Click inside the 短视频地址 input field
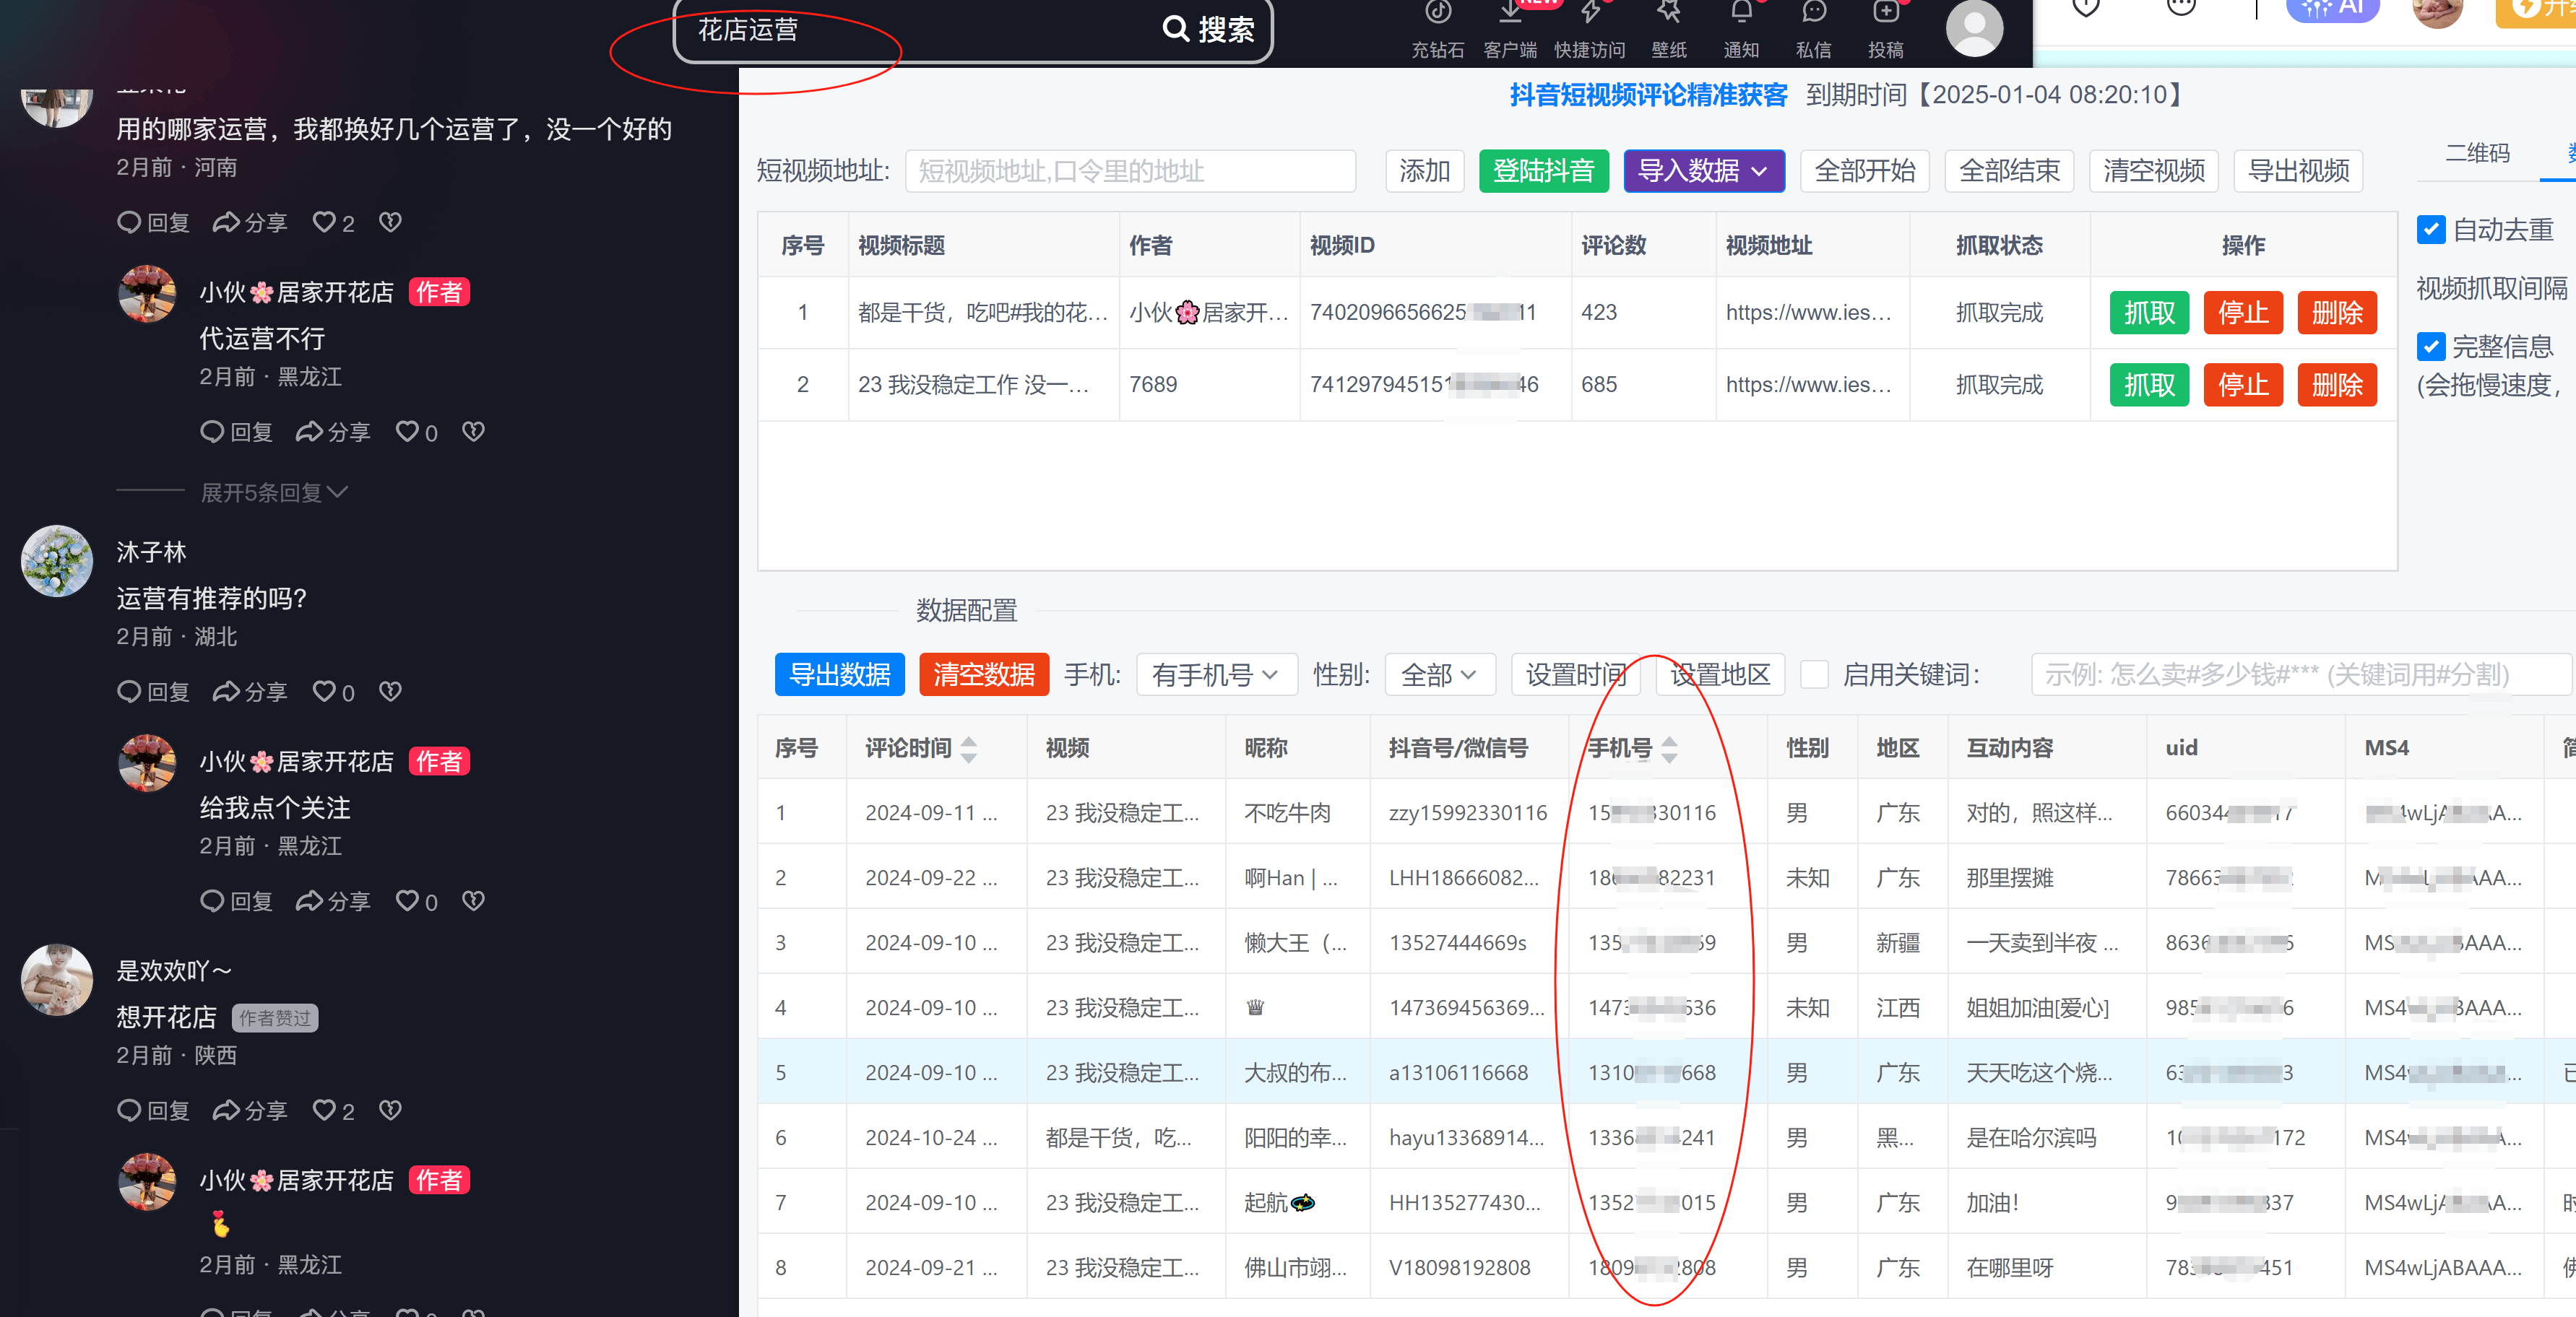The width and height of the screenshot is (2576, 1317). coord(1128,171)
